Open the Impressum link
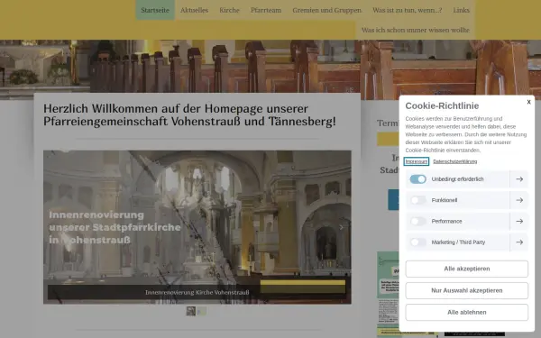Screen dimensions: 541x338 tap(417, 161)
